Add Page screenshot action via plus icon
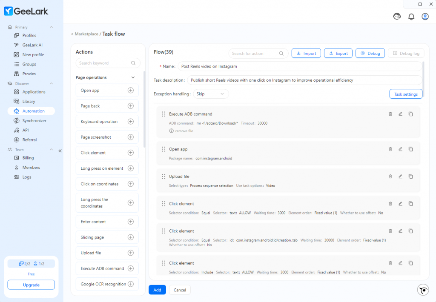The height and width of the screenshot is (302, 436). pyautogui.click(x=130, y=137)
